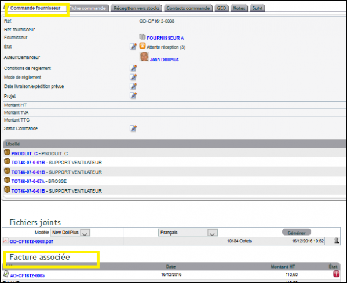Open the PRODUIT_C product link

[x=24, y=153]
